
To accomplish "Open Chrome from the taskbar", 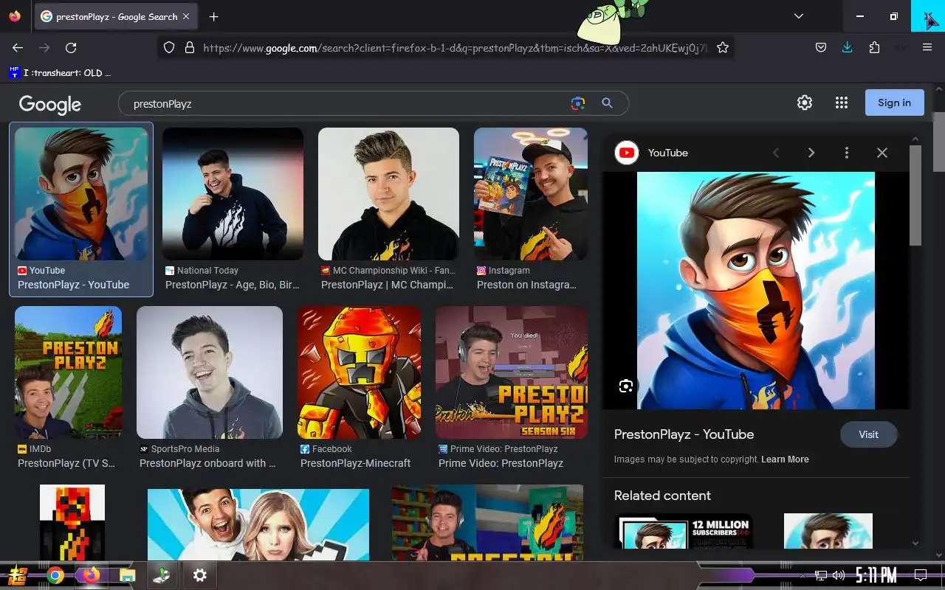I will (55, 575).
